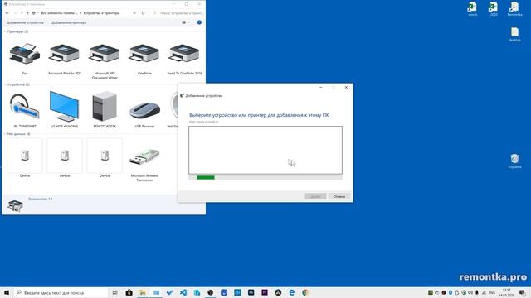Open the Windows Start menu
This screenshot has width=531, height=298.
click(7, 292)
